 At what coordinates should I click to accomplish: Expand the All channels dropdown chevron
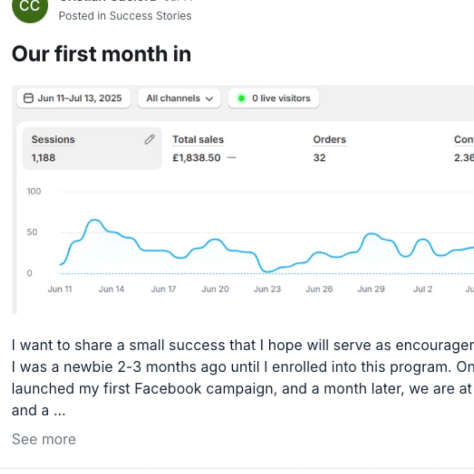(209, 99)
